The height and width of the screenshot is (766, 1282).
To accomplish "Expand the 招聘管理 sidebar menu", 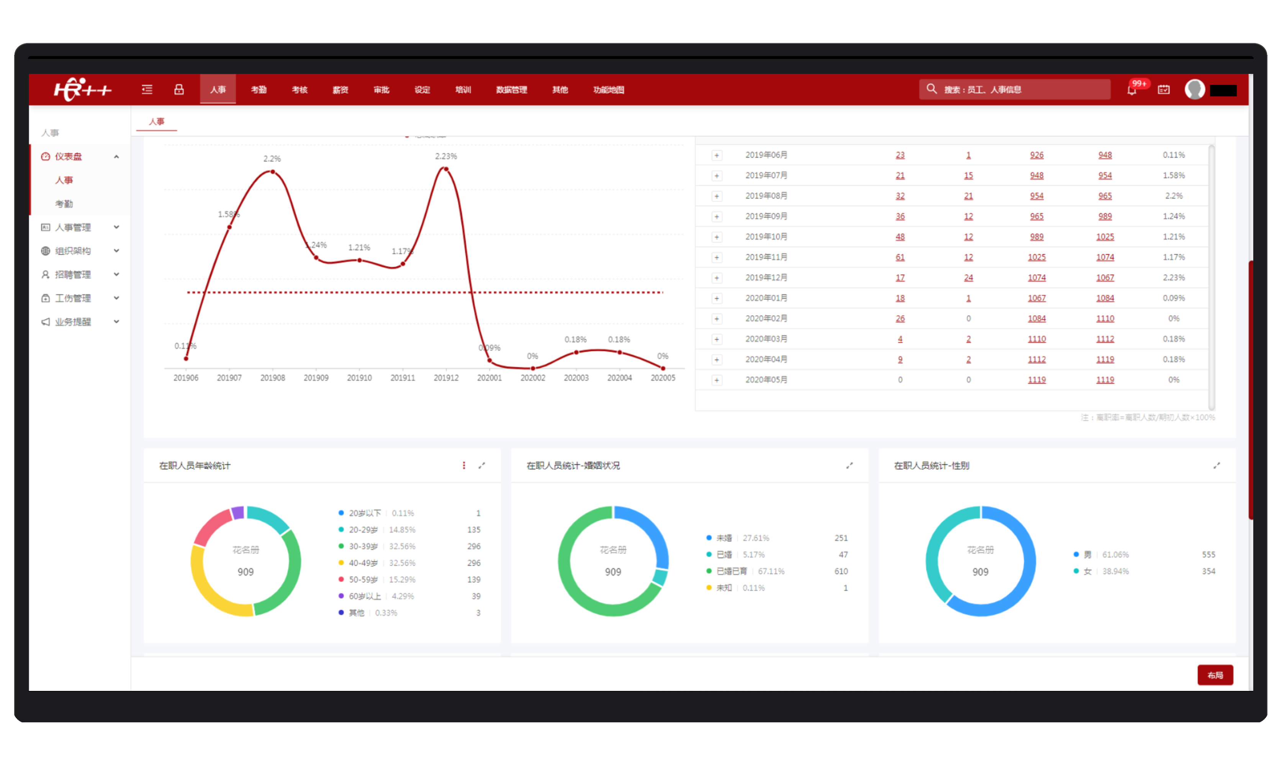I will point(117,275).
